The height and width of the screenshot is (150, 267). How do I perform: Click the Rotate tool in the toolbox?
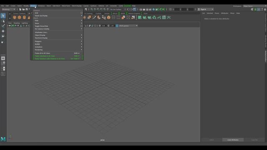click(3, 36)
